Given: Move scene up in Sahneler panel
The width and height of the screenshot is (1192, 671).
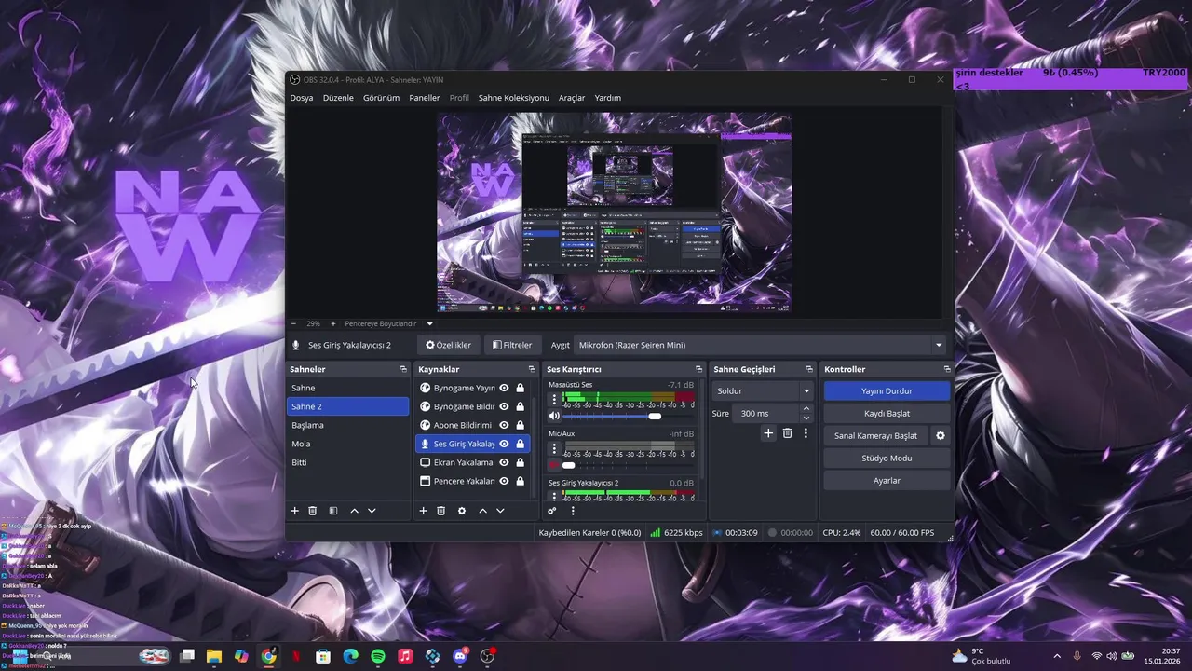Looking at the screenshot, I should (354, 511).
